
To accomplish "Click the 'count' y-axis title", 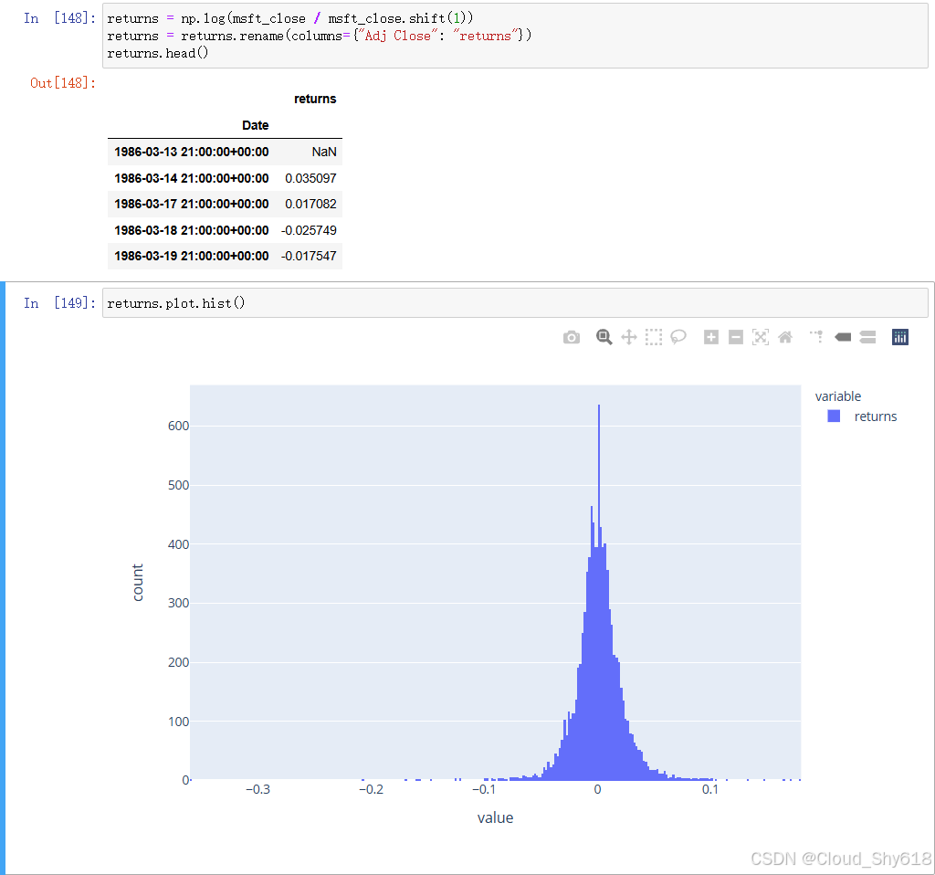I will (x=138, y=583).
